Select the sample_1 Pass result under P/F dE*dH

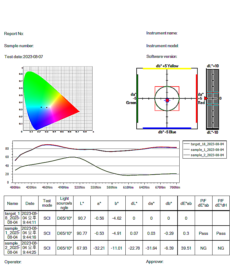point(221,233)
